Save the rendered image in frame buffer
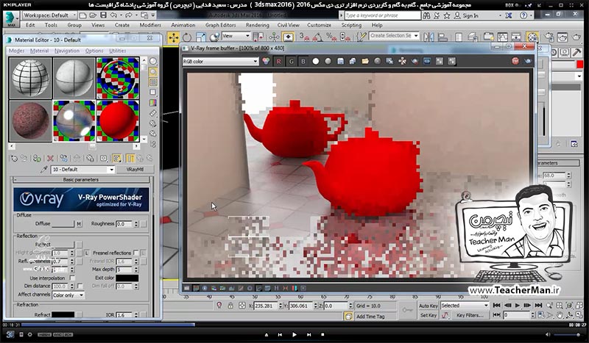Viewport: 589px width, 343px height. click(x=340, y=62)
